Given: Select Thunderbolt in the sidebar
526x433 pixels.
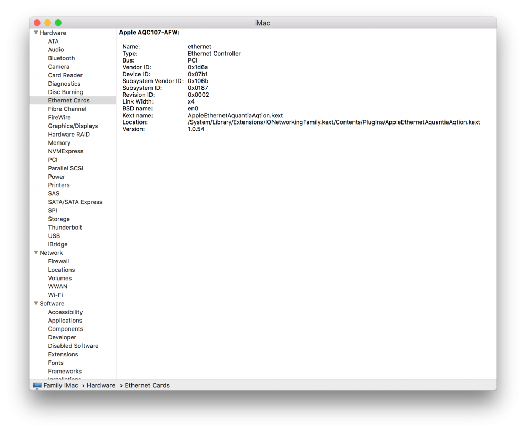Looking at the screenshot, I should (65, 227).
